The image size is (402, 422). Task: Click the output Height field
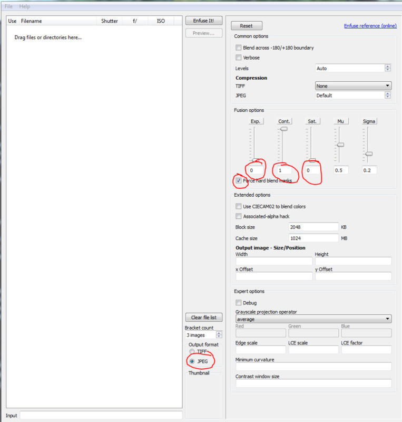click(x=353, y=261)
